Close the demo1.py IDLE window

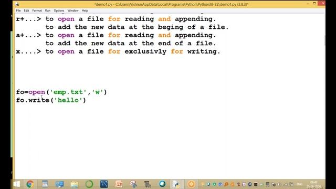[x=322, y=4]
